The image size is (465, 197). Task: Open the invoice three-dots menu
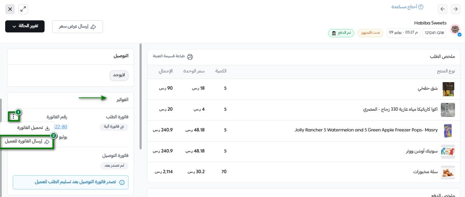pos(13,117)
